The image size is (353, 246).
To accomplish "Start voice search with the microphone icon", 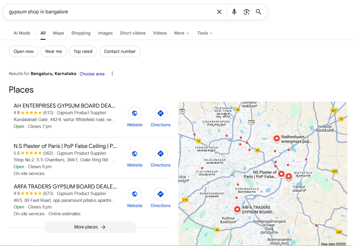I will tap(234, 12).
